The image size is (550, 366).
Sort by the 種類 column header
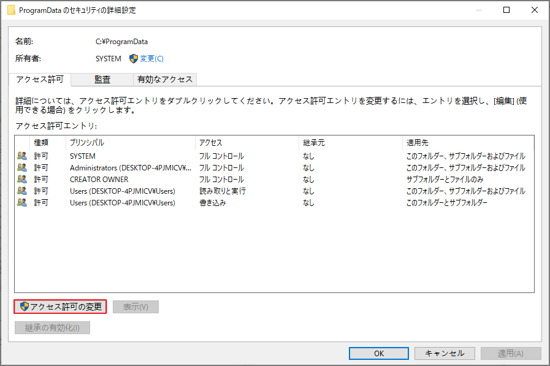(x=48, y=143)
